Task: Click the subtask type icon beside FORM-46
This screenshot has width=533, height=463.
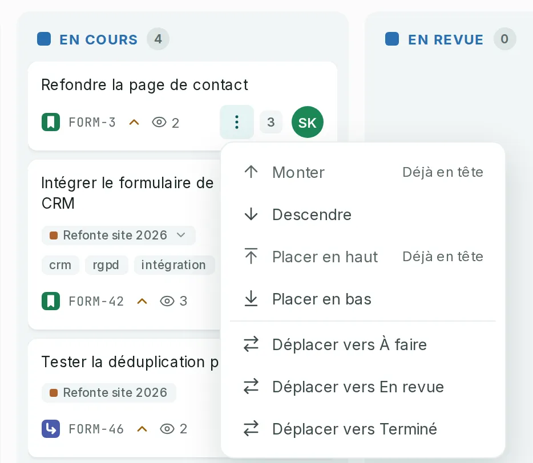Action: pos(51,429)
